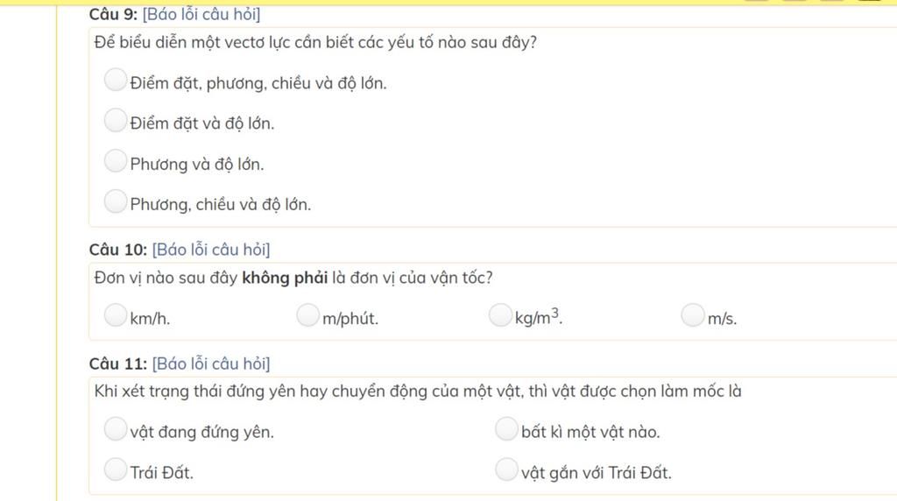Click the 'Câu 10:' heading label

[118, 250]
